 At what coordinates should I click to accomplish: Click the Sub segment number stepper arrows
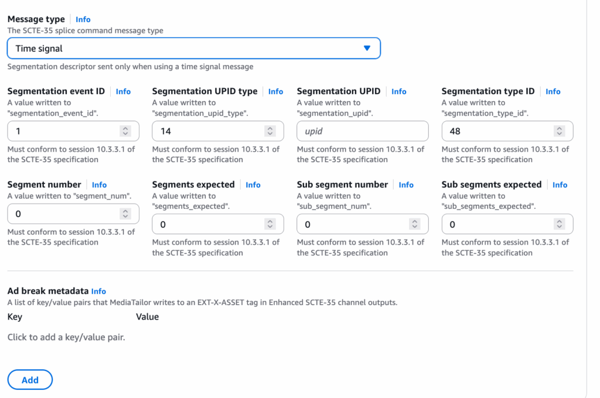coord(414,224)
